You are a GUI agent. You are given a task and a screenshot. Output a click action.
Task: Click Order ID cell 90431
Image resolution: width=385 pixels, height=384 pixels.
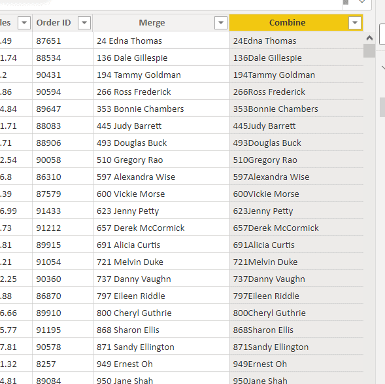[63, 75]
